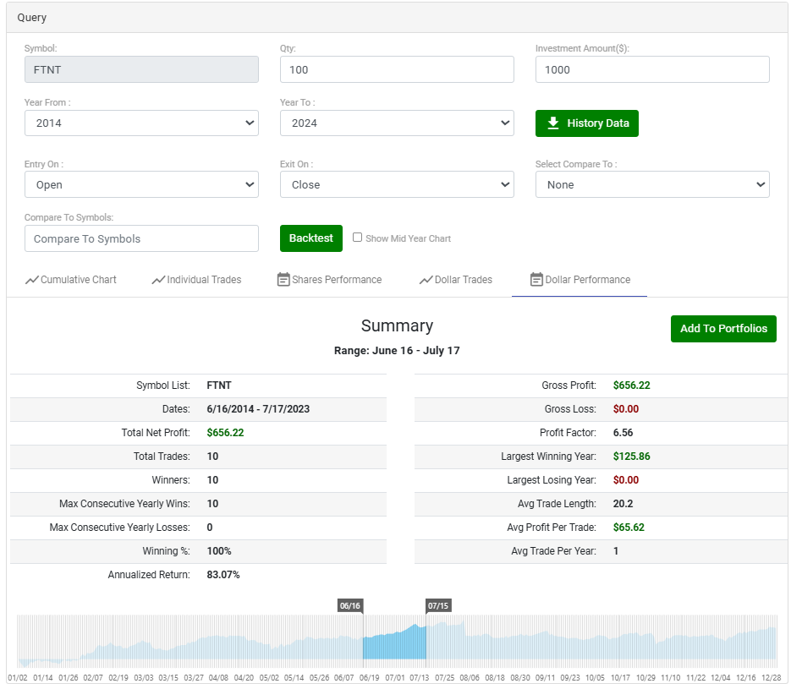Click the Range: June 16 - July 17 text
The image size is (791, 689).
(397, 350)
